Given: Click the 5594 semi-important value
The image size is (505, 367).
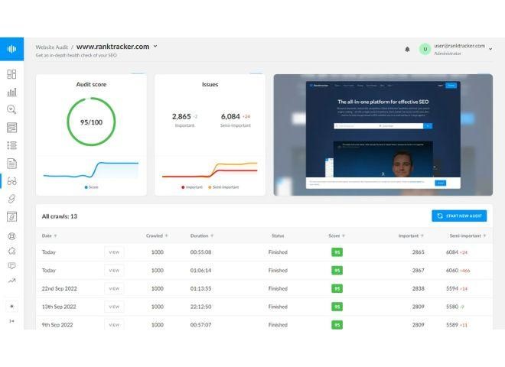Looking at the screenshot, I should (452, 288).
